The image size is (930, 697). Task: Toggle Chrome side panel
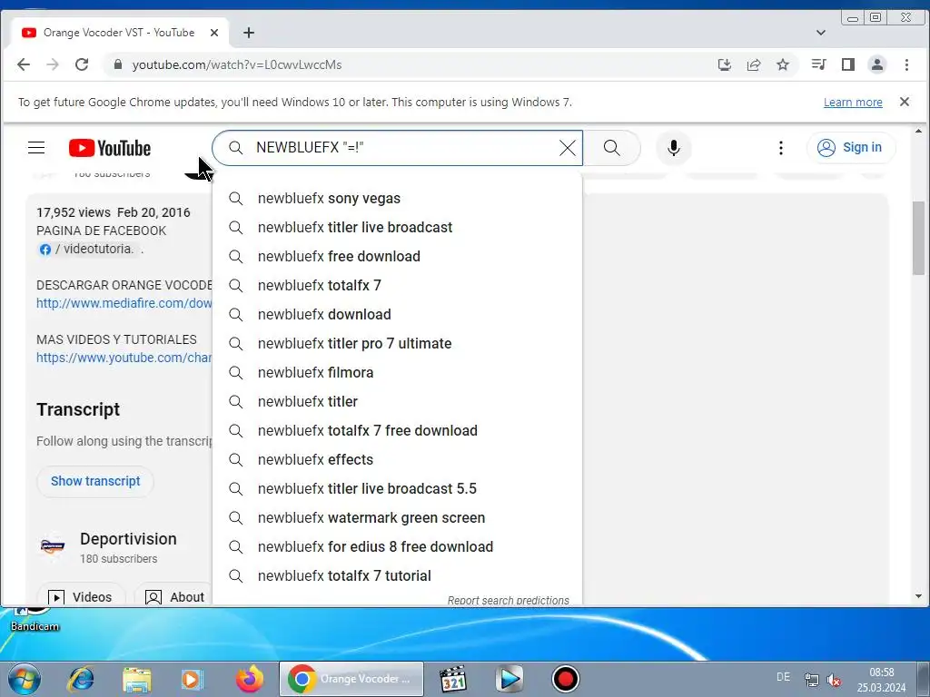pyautogui.click(x=848, y=64)
